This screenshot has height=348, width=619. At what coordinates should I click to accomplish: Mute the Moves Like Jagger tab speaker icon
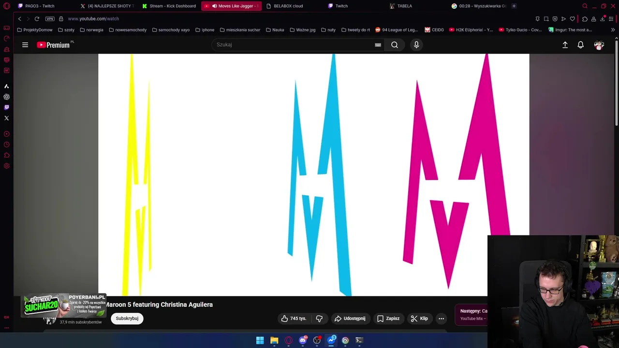tap(214, 6)
